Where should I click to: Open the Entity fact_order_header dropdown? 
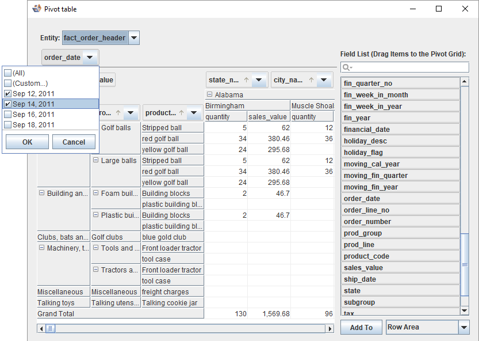133,38
